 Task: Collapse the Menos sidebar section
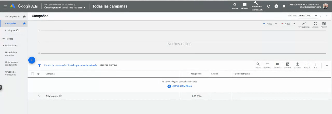(8, 39)
